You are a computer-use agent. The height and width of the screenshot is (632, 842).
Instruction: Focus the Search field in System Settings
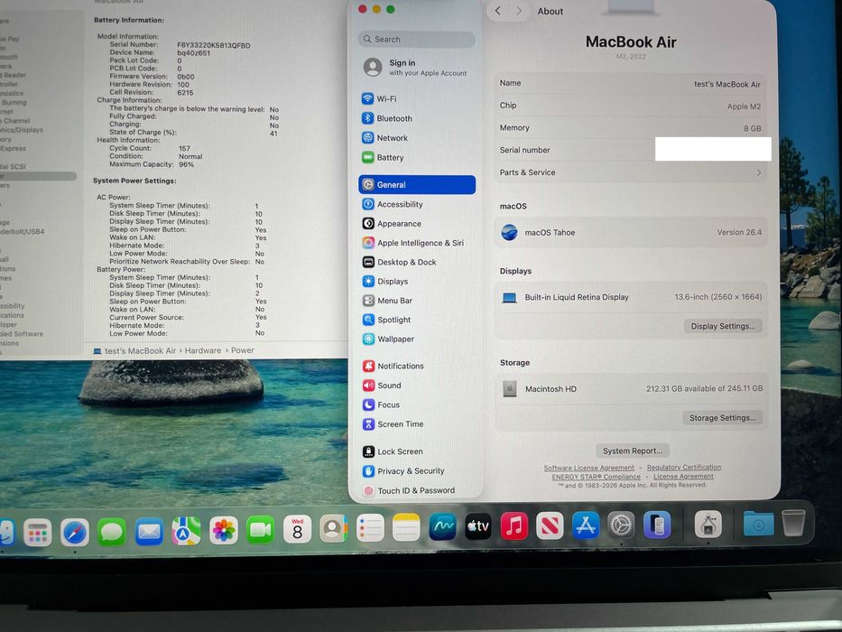coord(417,39)
